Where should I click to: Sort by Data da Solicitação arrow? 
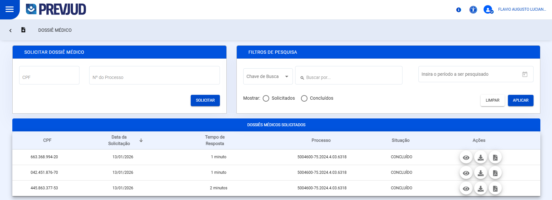tap(141, 140)
